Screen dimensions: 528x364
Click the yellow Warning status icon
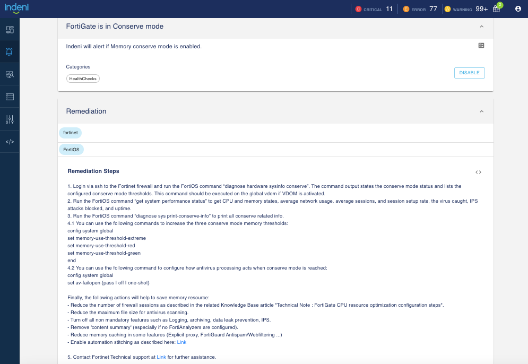pos(447,9)
